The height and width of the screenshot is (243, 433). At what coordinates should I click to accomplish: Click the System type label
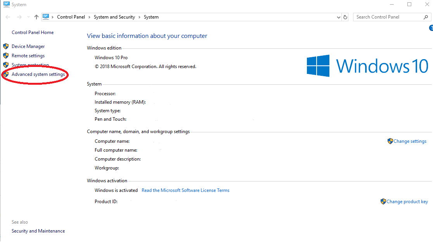pos(107,111)
